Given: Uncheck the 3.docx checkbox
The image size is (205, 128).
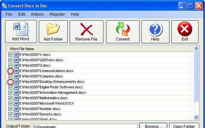Looking at the screenshot, I should [x=10, y=66].
